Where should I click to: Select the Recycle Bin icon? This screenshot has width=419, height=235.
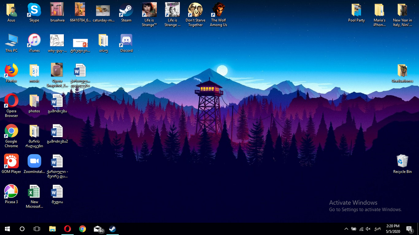[x=403, y=164]
